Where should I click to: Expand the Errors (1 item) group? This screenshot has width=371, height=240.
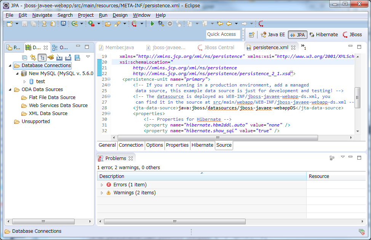(x=102, y=185)
